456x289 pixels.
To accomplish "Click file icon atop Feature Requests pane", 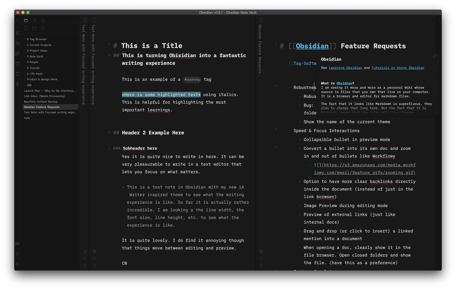I will pos(261,20).
